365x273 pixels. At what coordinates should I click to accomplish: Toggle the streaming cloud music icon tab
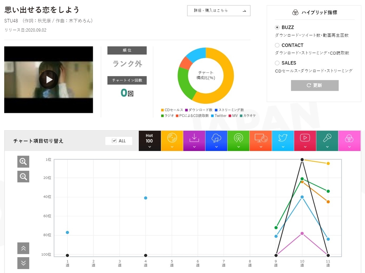pyautogui.click(x=216, y=141)
